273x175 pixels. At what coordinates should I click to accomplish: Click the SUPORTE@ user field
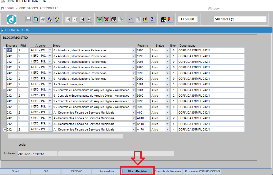click(x=240, y=19)
